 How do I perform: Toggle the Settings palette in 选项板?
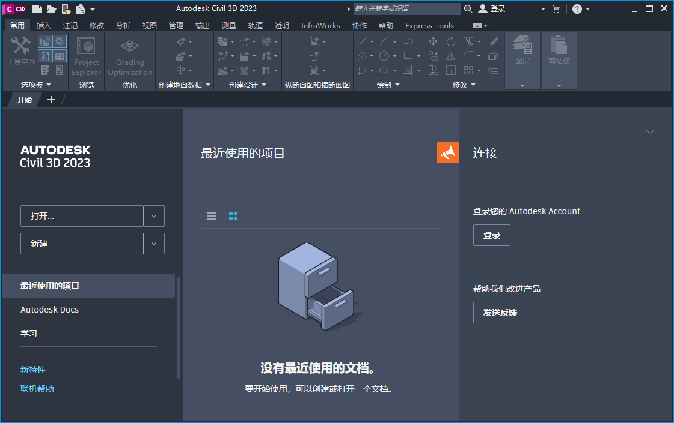pos(59,41)
